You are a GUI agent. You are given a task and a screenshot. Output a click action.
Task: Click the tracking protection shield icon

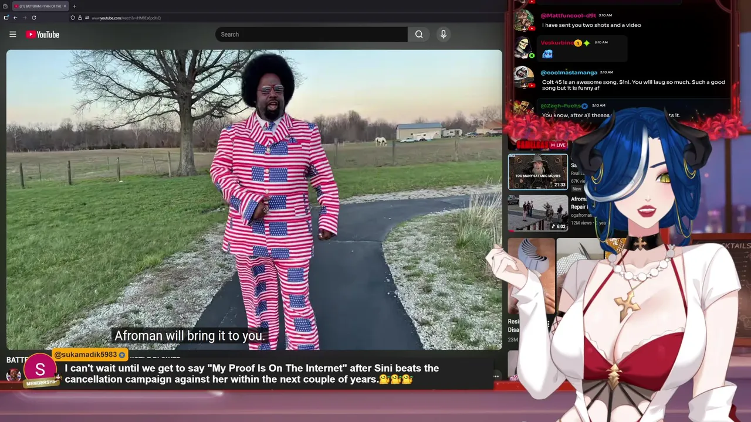tap(73, 18)
